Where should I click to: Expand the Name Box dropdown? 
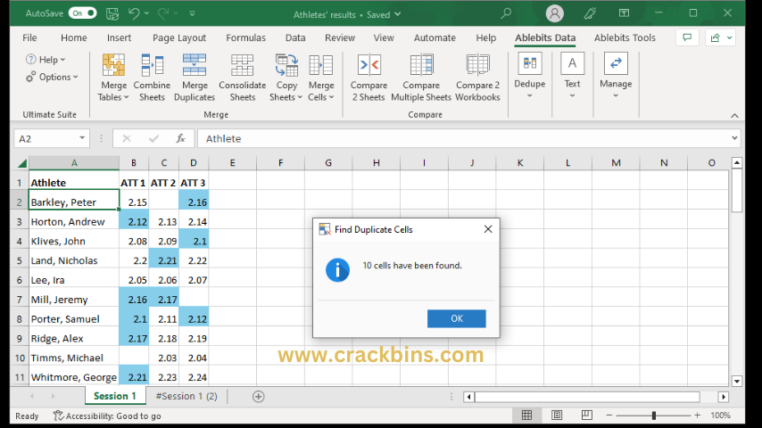coord(82,138)
